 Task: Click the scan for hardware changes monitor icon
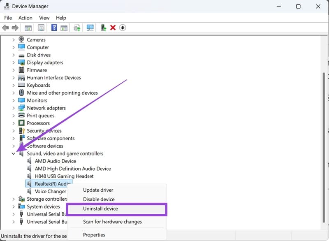[90, 28]
